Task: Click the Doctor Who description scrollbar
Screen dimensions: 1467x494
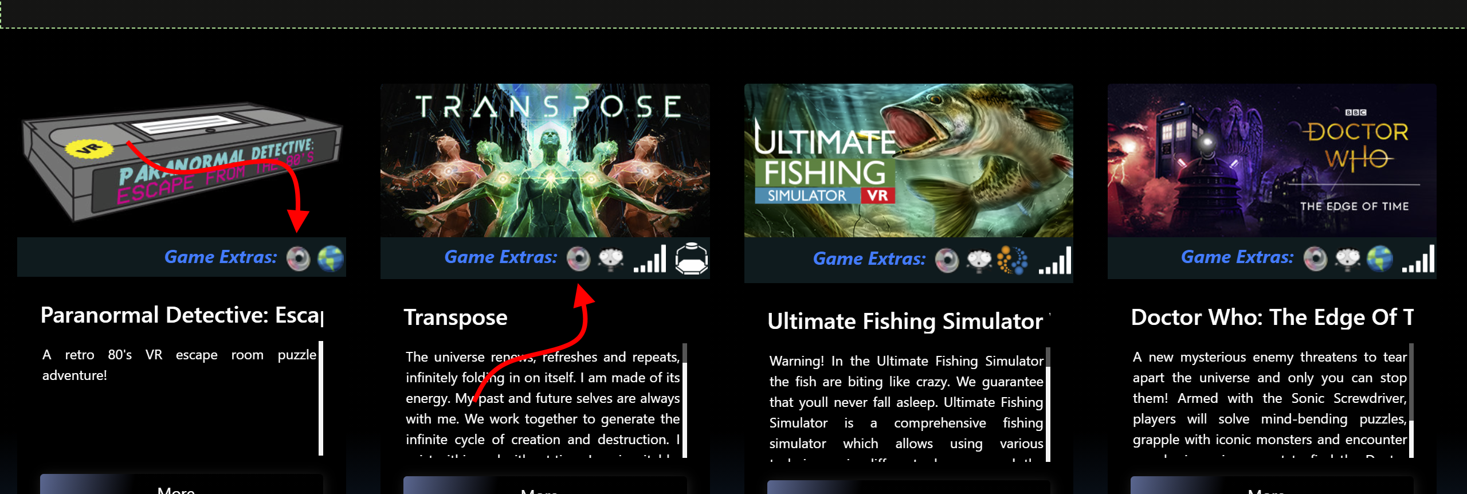Action: pos(1411,400)
